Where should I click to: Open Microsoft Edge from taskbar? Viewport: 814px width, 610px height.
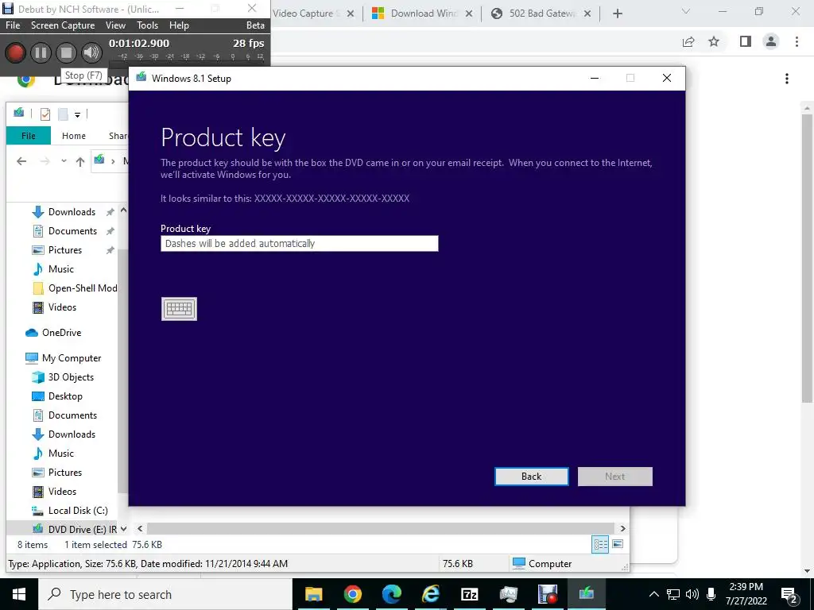pos(391,594)
